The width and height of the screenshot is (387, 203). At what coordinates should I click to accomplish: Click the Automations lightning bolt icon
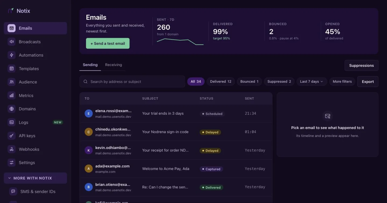coord(12,55)
